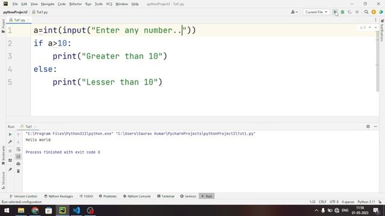Open the Structure tool window sidebar

pos(3,180)
